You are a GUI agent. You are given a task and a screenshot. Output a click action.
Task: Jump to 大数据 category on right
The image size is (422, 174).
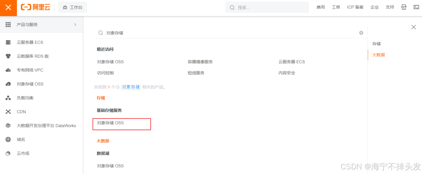pos(379,55)
